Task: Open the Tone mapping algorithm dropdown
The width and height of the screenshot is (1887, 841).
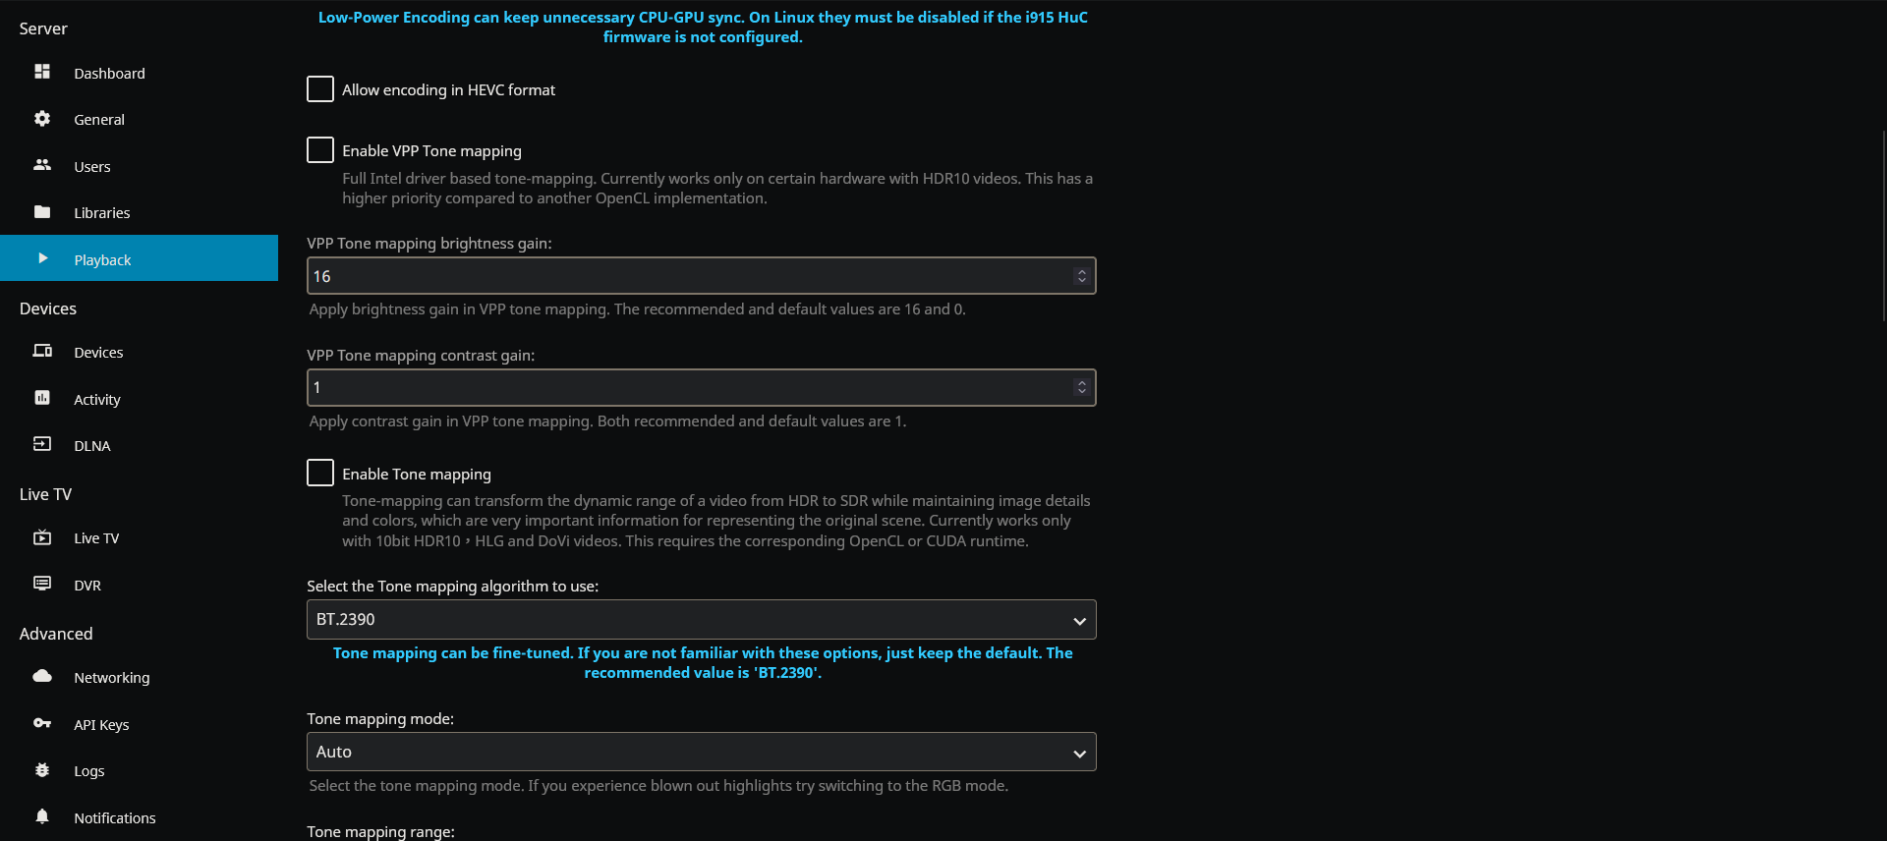Action: [x=701, y=620]
